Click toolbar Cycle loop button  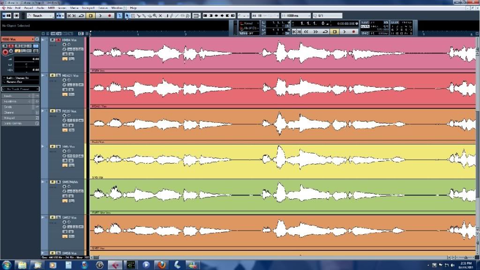pos(82,15)
